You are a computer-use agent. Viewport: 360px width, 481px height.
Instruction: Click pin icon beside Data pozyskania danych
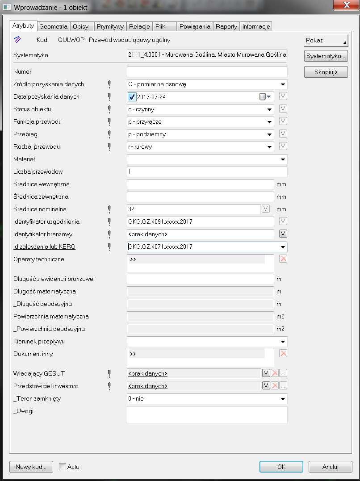coord(109,97)
